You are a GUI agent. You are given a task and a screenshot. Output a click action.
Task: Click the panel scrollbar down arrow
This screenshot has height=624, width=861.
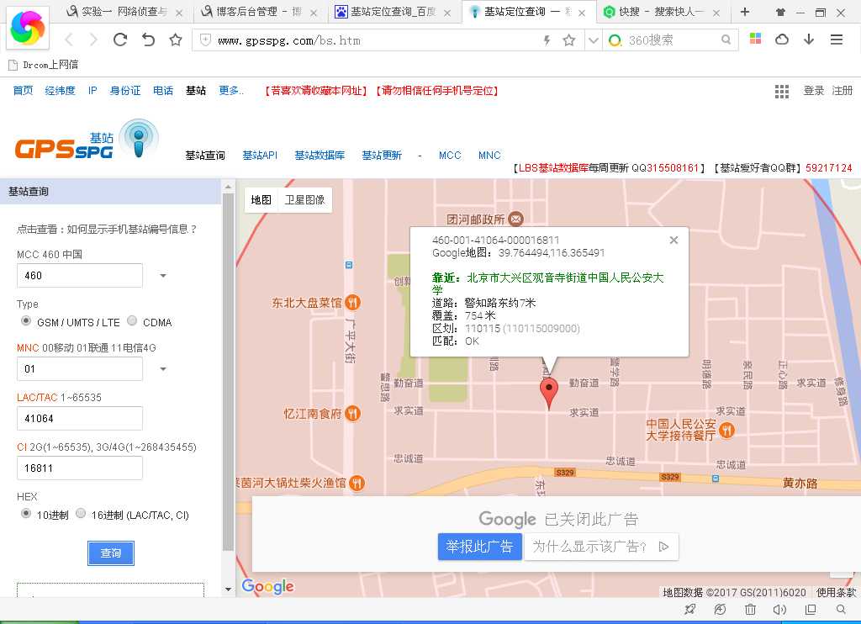(229, 590)
